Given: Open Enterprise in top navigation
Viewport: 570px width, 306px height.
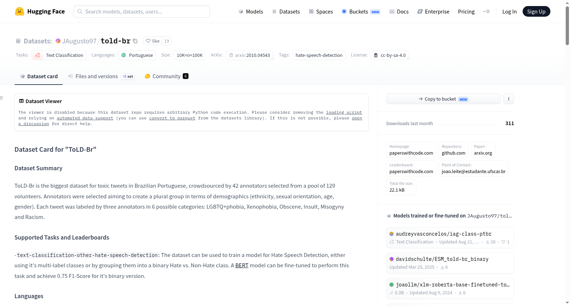Looking at the screenshot, I should pos(433,11).
